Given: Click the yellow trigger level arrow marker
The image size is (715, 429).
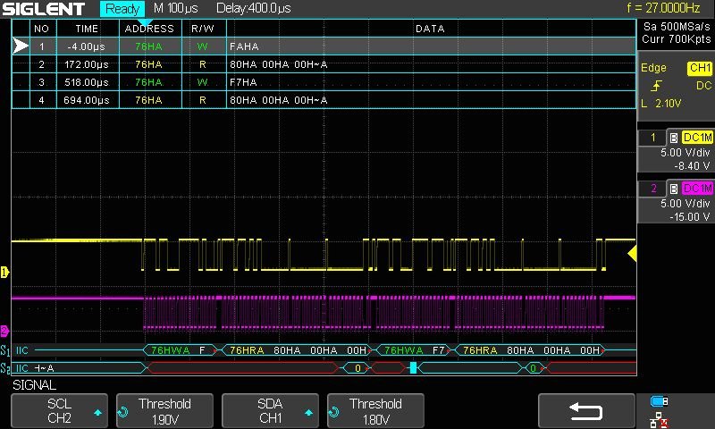Looking at the screenshot, I should (x=632, y=255).
